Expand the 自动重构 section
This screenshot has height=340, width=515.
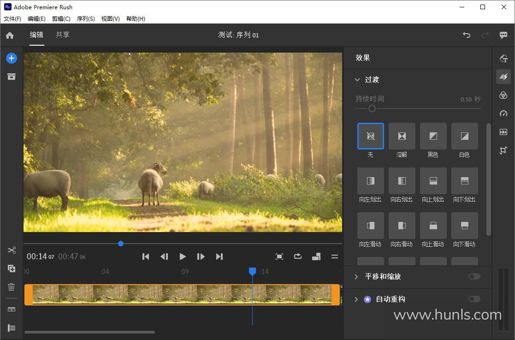[356, 299]
